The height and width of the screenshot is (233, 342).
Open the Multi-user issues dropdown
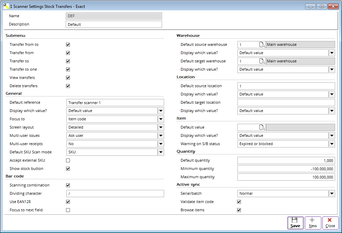[161, 135]
